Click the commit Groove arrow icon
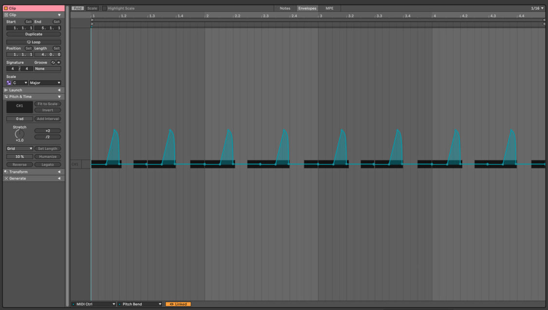The image size is (548, 310). 57,62
